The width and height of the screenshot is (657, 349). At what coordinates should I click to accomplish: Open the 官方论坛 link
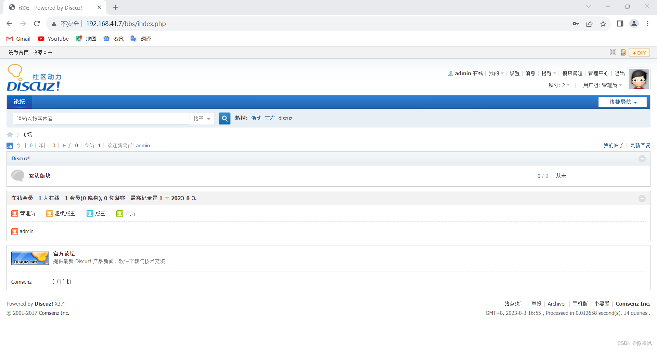(64, 254)
